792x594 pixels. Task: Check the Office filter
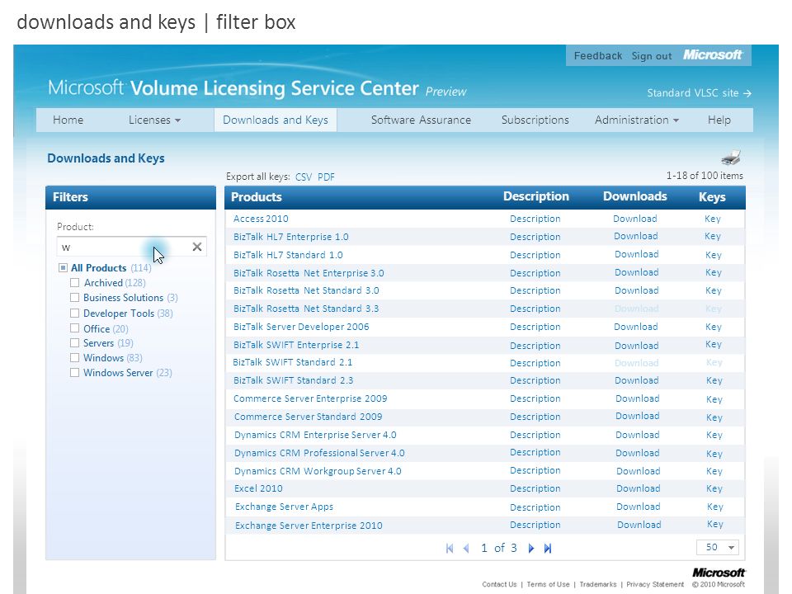point(75,328)
